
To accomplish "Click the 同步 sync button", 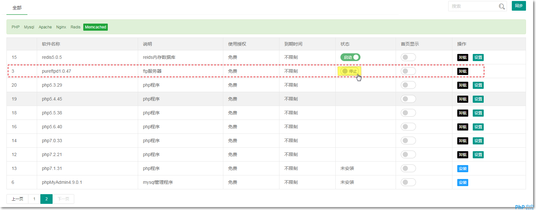I will (x=519, y=6).
